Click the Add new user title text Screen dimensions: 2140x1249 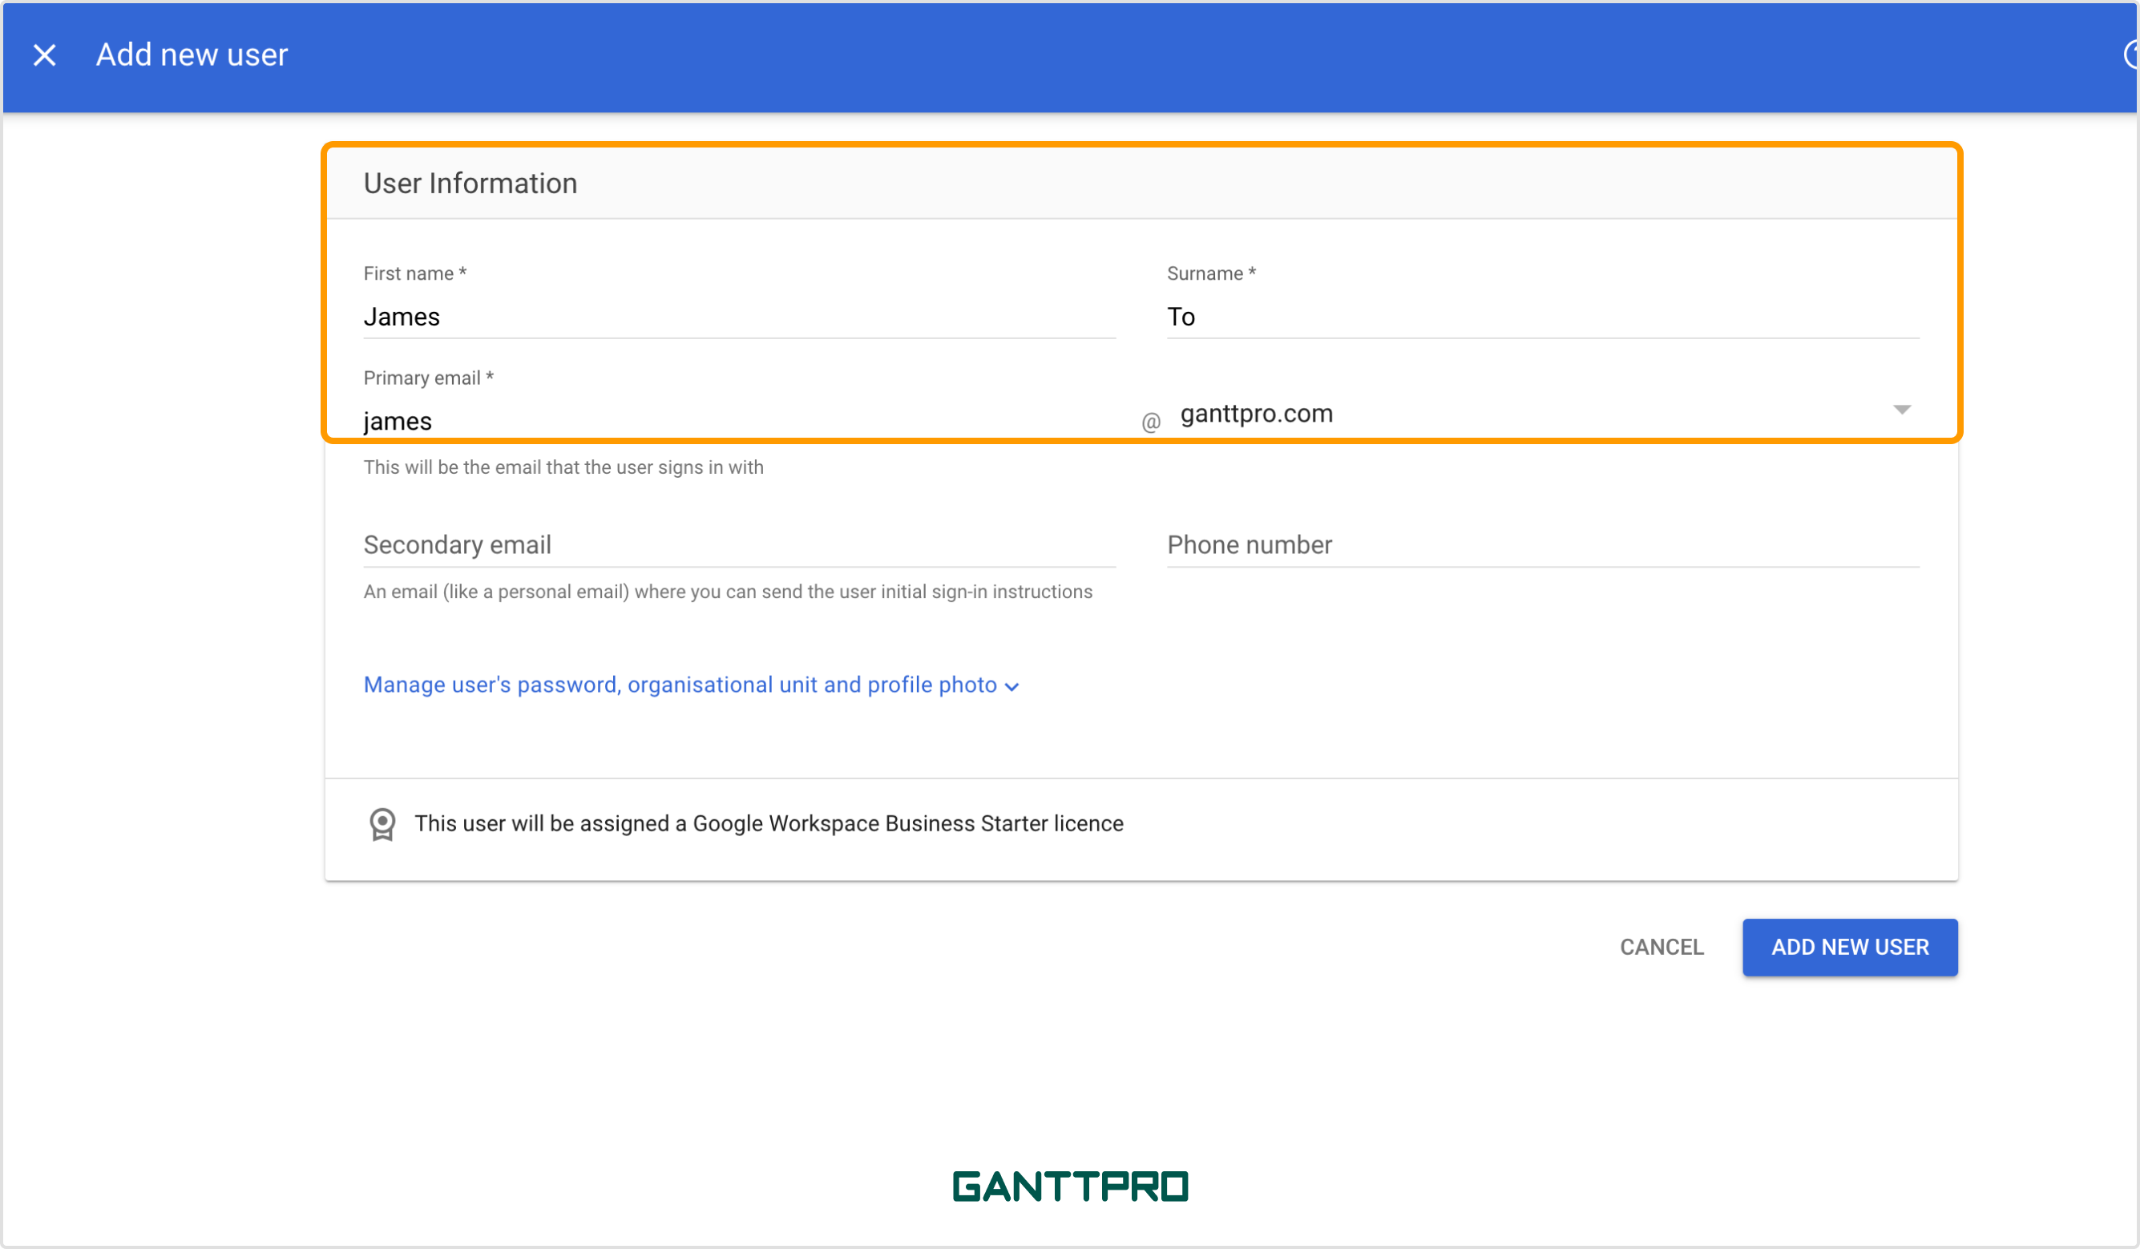(192, 55)
